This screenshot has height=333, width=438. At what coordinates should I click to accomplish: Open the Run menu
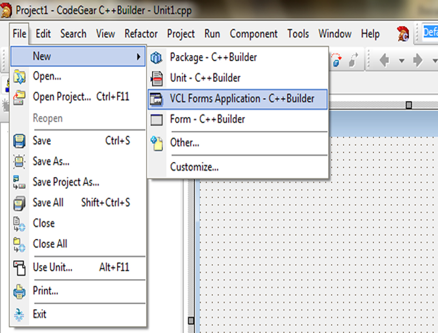[x=212, y=34]
